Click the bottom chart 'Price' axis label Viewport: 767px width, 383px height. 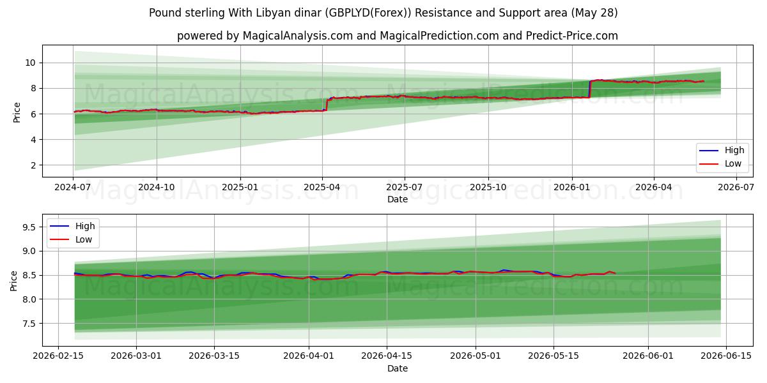tap(15, 280)
